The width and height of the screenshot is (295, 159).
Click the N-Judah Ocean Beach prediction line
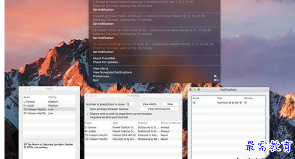[149, 16]
